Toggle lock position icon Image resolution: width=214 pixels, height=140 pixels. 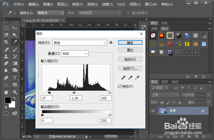pos(174,103)
